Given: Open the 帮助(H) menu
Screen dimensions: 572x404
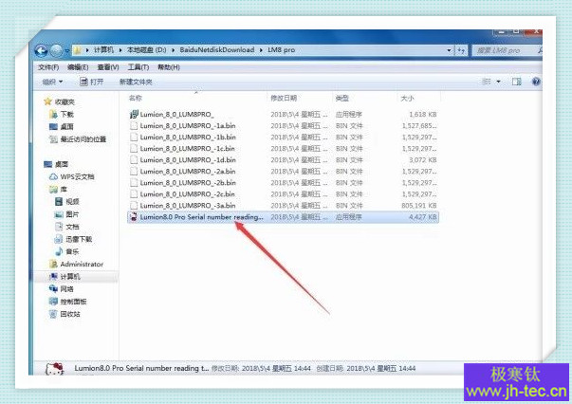Looking at the screenshot, I should pyautogui.click(x=169, y=67).
